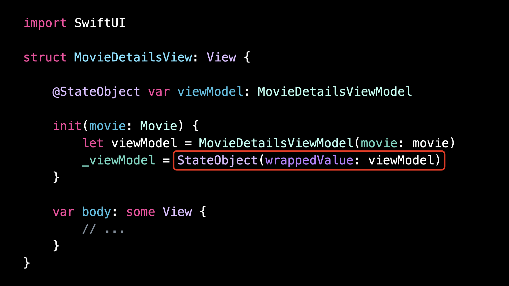Click the import keyword
Viewport: 509px width, 286px height.
click(45, 23)
